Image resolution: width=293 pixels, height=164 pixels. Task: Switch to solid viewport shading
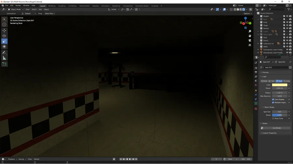tap(238, 9)
